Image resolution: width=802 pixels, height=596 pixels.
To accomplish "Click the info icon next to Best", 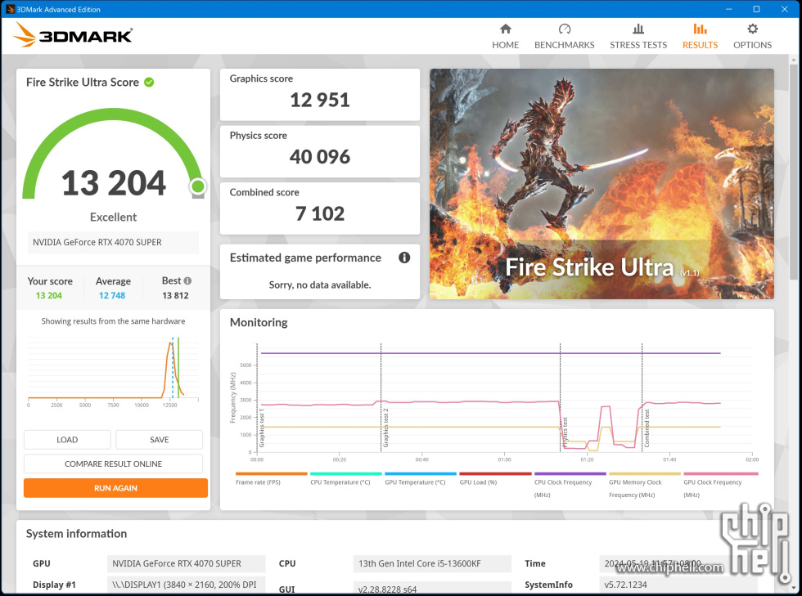I will point(187,280).
